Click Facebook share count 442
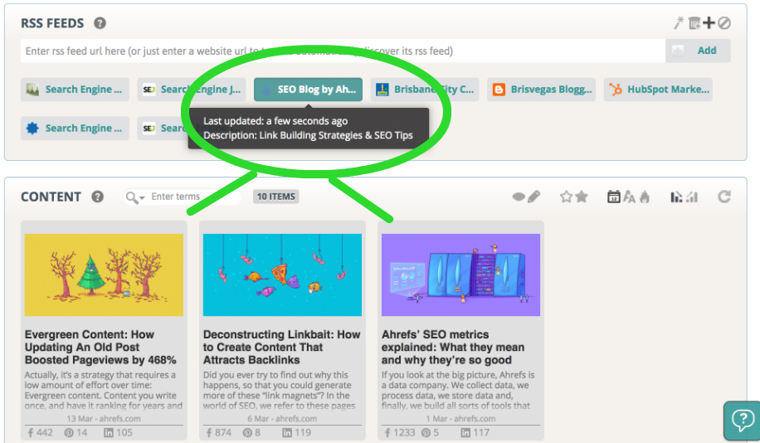 [x=40, y=432]
